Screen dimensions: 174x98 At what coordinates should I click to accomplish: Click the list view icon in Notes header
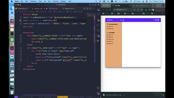click(x=156, y=20)
